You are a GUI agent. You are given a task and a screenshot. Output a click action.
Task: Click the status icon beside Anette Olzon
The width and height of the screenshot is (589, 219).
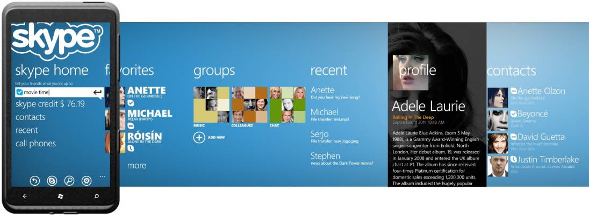coord(514,91)
